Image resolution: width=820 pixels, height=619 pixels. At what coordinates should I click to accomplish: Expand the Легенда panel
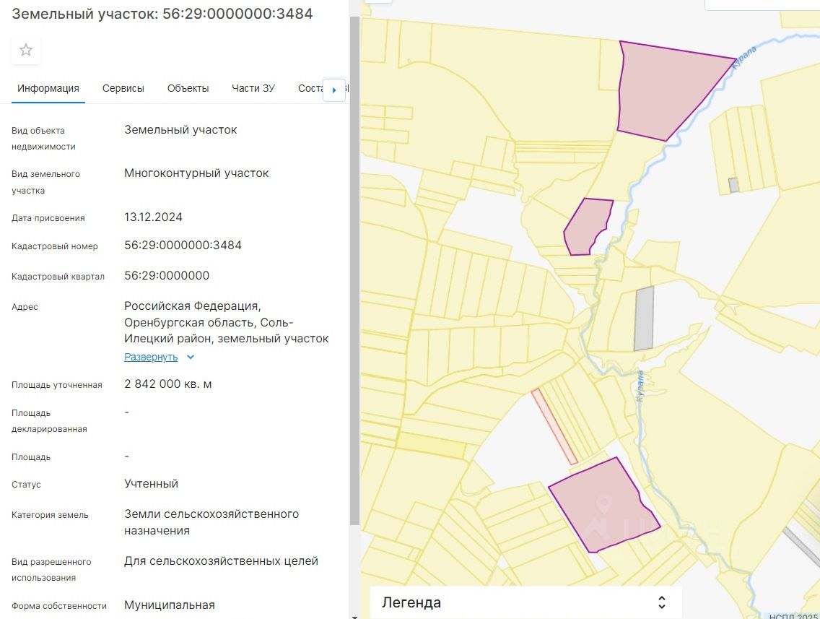525,603
